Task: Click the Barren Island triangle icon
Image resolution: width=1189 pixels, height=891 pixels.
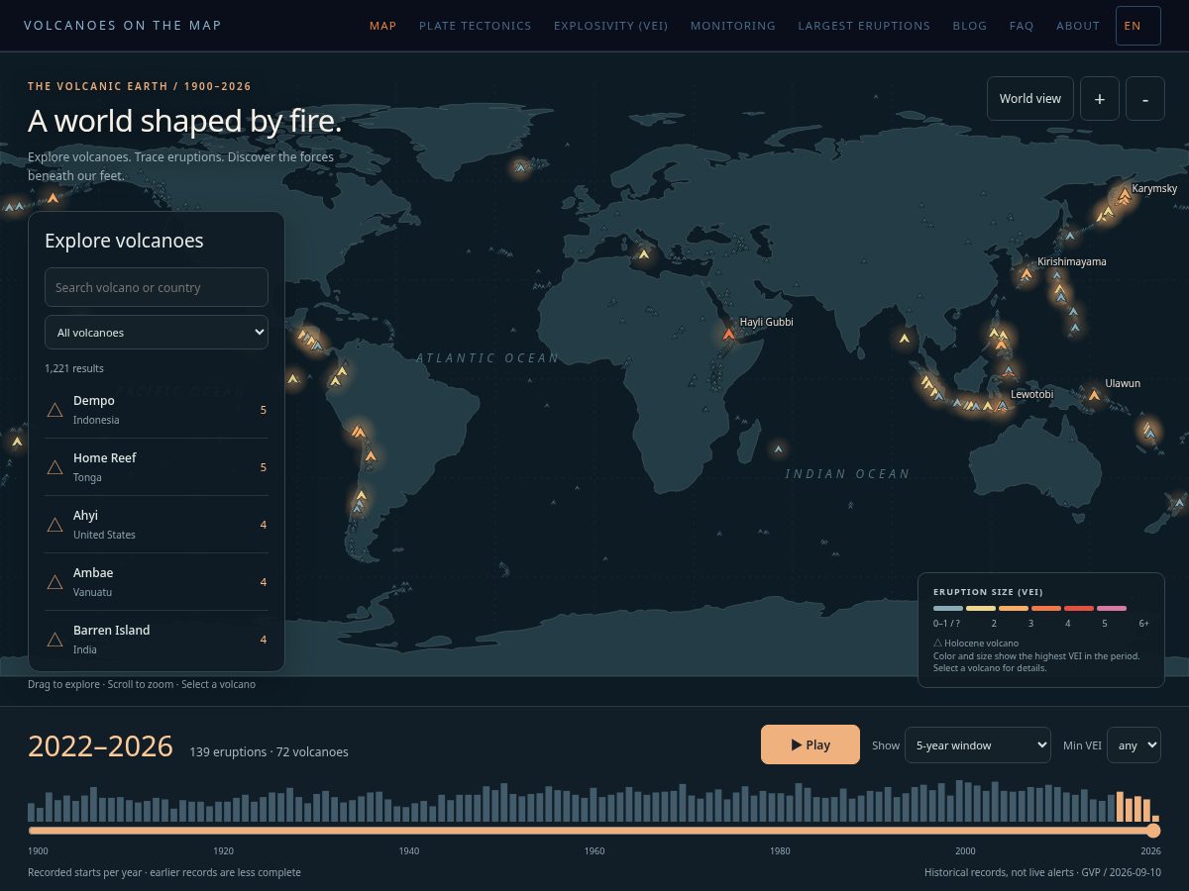Action: pyautogui.click(x=55, y=640)
